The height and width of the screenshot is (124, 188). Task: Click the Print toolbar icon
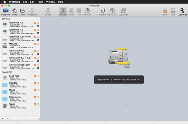[x=173, y=12]
